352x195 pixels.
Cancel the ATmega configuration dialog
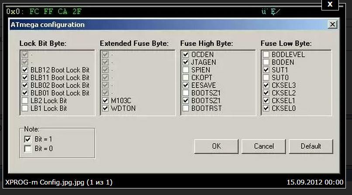[263, 147]
